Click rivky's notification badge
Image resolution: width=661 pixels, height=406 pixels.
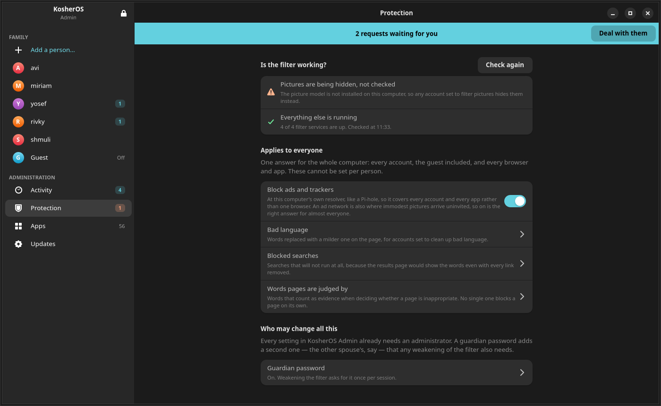[x=120, y=122]
